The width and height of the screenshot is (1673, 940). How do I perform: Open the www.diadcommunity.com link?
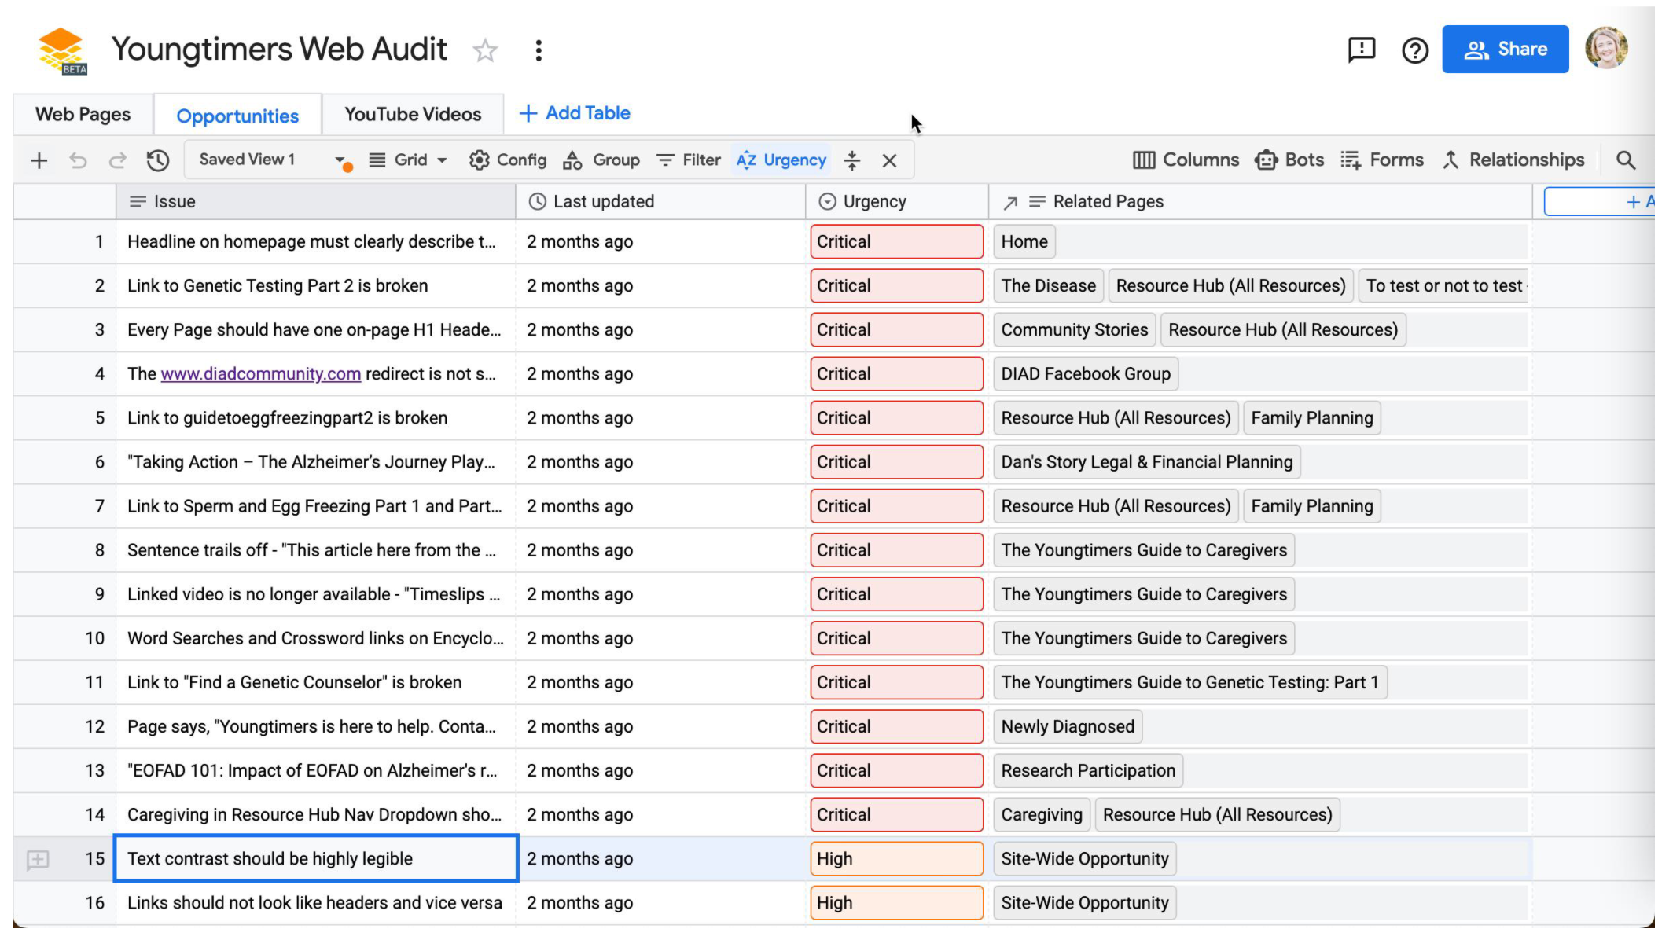260,374
